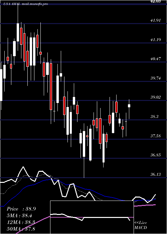Click the '5MA : 38.4' readout
The height and width of the screenshot is (234, 167).
click(x=19, y=216)
